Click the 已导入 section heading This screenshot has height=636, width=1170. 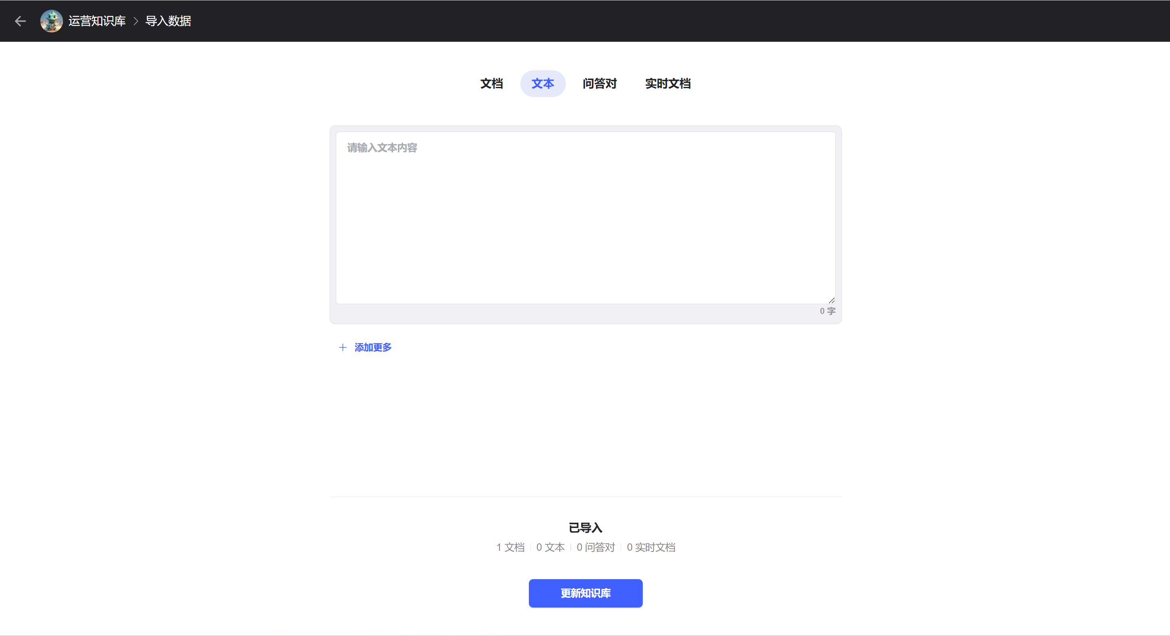tap(585, 528)
